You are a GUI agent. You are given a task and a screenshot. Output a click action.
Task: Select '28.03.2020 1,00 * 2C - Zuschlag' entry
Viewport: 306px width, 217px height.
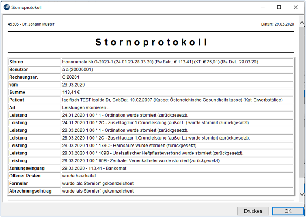point(156,138)
